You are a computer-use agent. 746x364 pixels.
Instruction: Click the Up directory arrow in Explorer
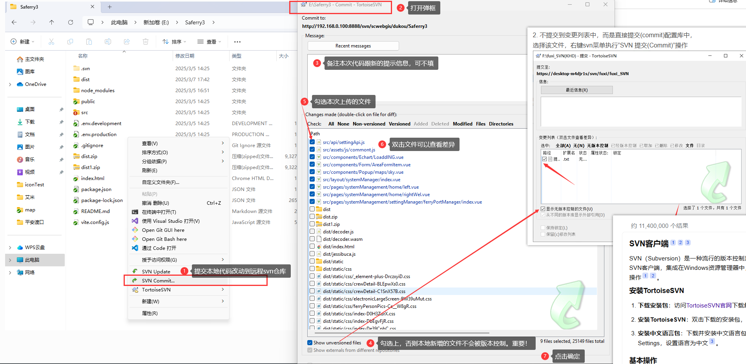coord(52,22)
